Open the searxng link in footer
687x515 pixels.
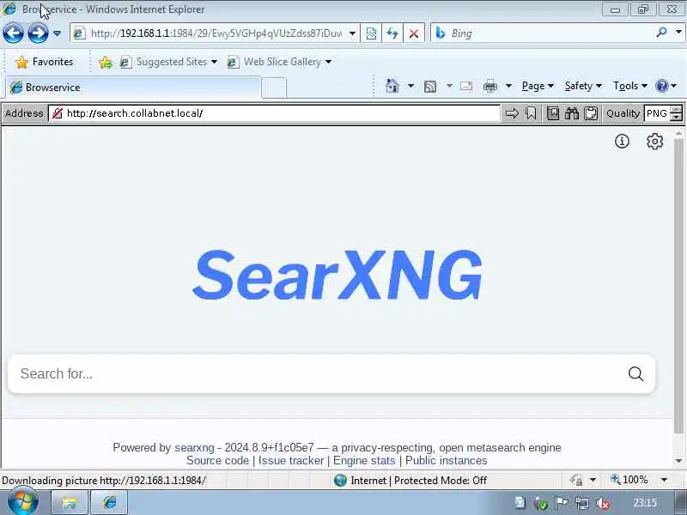(x=194, y=447)
